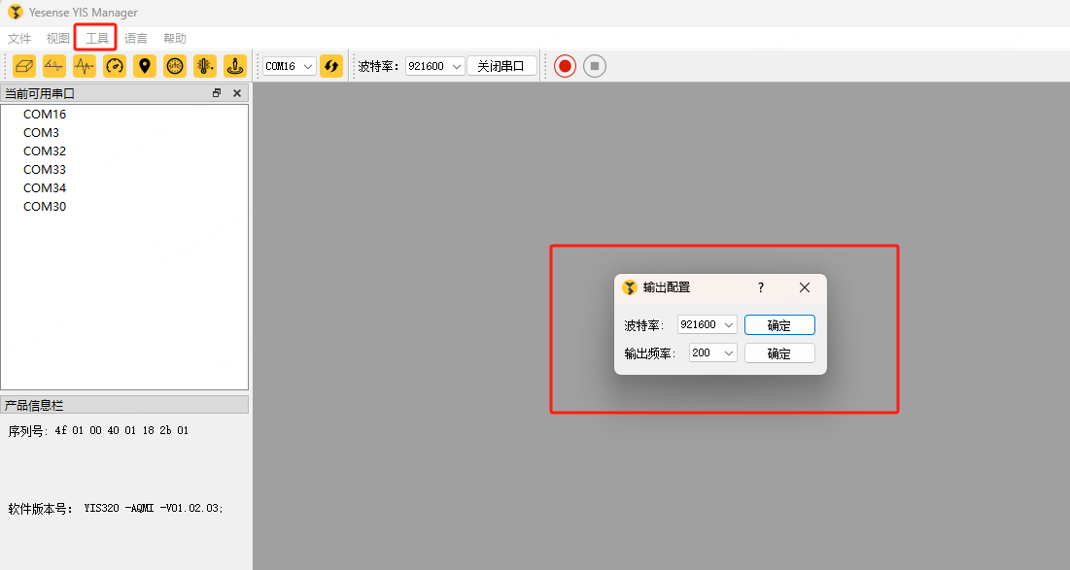This screenshot has width=1070, height=570.
Task: Click the thermometer temperature icon
Action: point(204,66)
